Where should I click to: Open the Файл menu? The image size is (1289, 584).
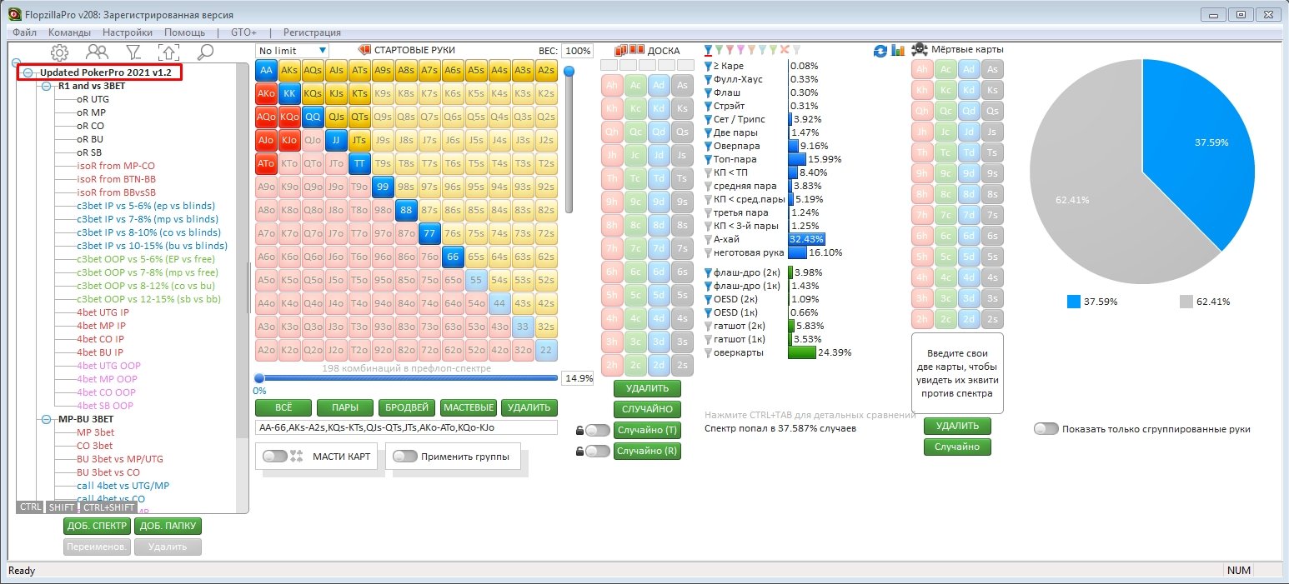25,32
